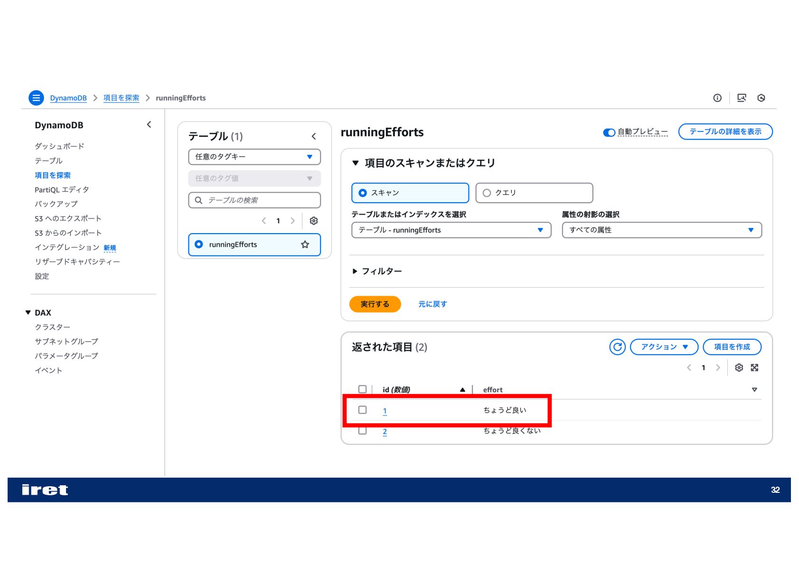Click the ちょうど良い effort cell
The image size is (799, 565).
point(505,410)
